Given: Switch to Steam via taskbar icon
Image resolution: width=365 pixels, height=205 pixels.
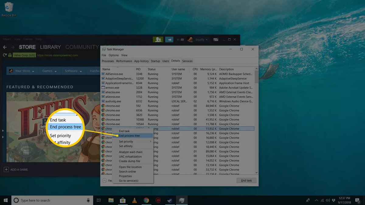Looking at the screenshot, I should pyautogui.click(x=170, y=200).
